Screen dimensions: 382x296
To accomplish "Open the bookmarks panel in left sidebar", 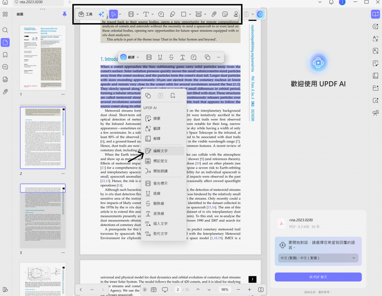I will coord(5,55).
